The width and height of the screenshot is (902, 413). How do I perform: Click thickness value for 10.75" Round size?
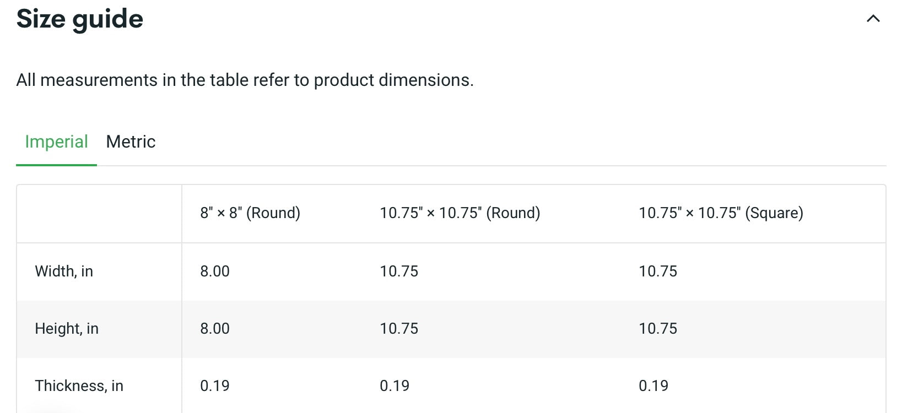395,386
